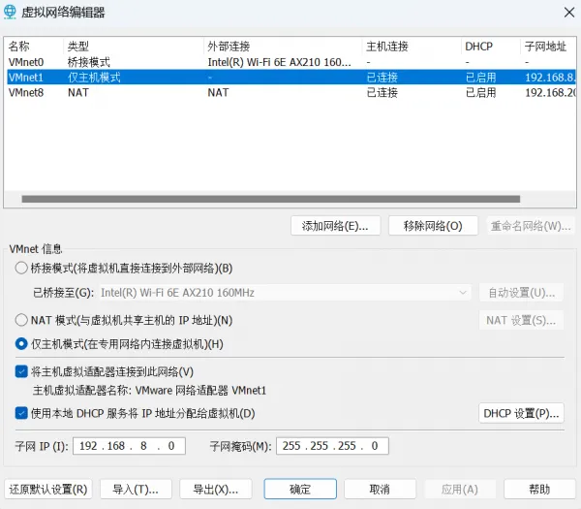Click the Virtual Network Editor globe icon
Image resolution: width=581 pixels, height=509 pixels.
[10, 12]
